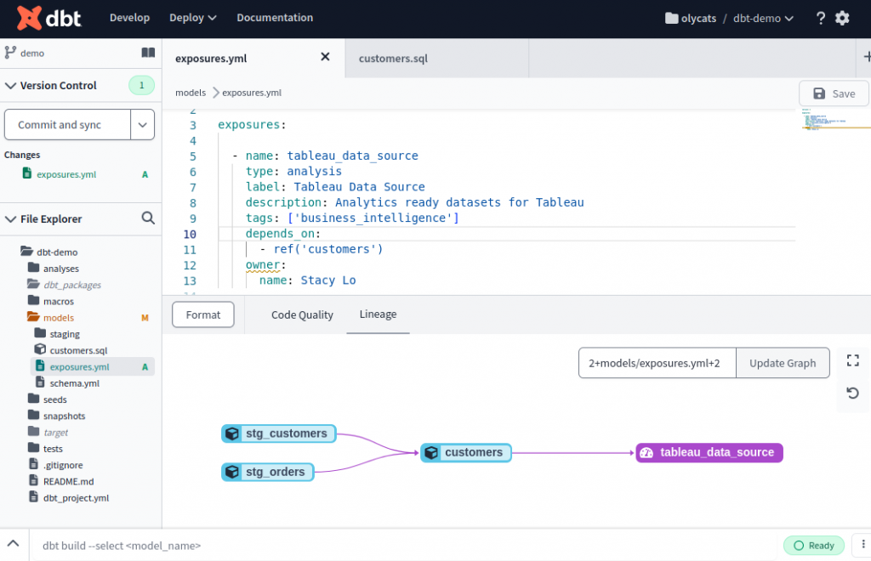This screenshot has width=871, height=561.
Task: Open the help question mark icon
Action: 821,19
